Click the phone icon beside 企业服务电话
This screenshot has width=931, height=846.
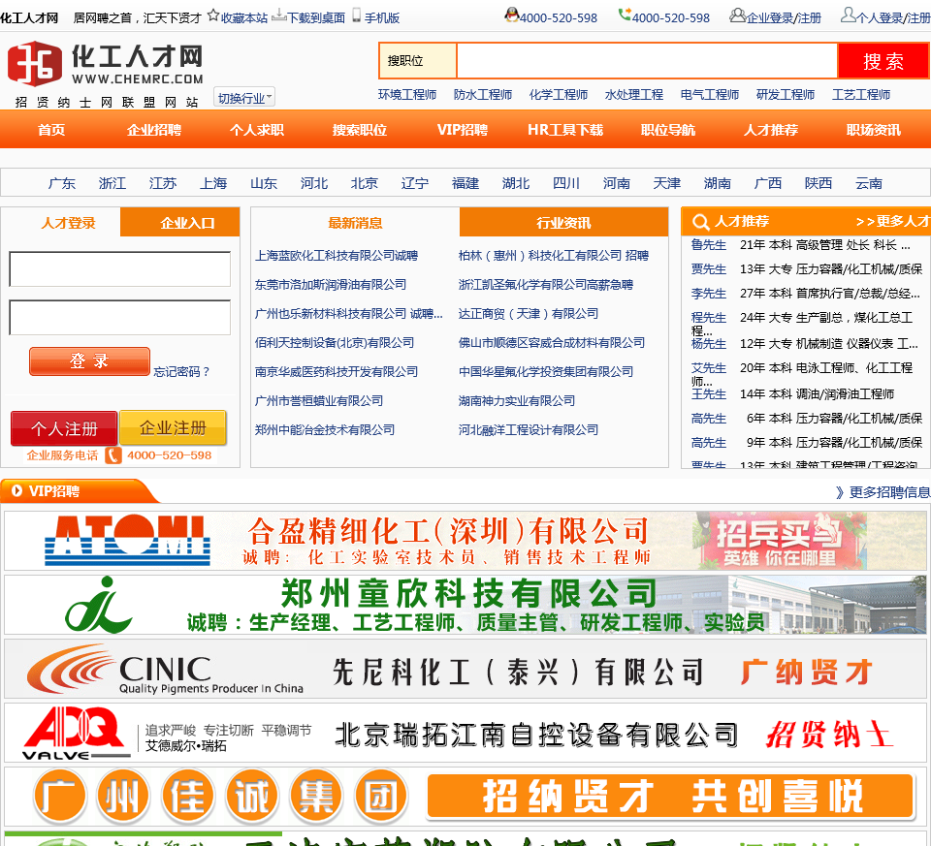(112, 455)
